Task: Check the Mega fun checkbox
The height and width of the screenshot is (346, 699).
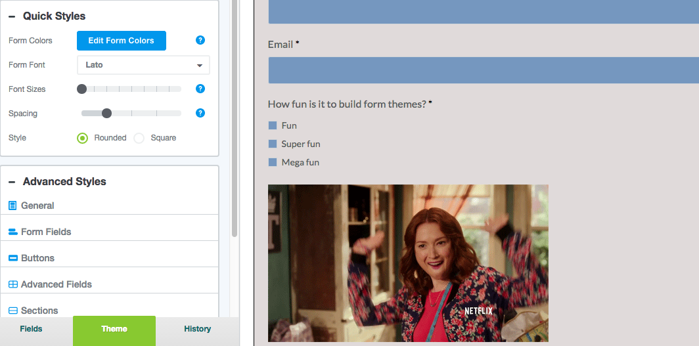Action: (273, 162)
